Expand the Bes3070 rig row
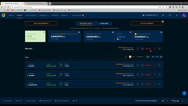 (x=28, y=66)
